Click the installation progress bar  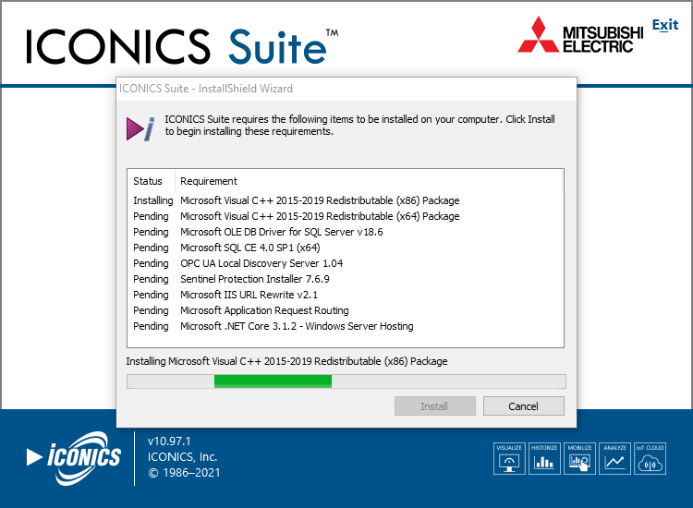tap(346, 381)
